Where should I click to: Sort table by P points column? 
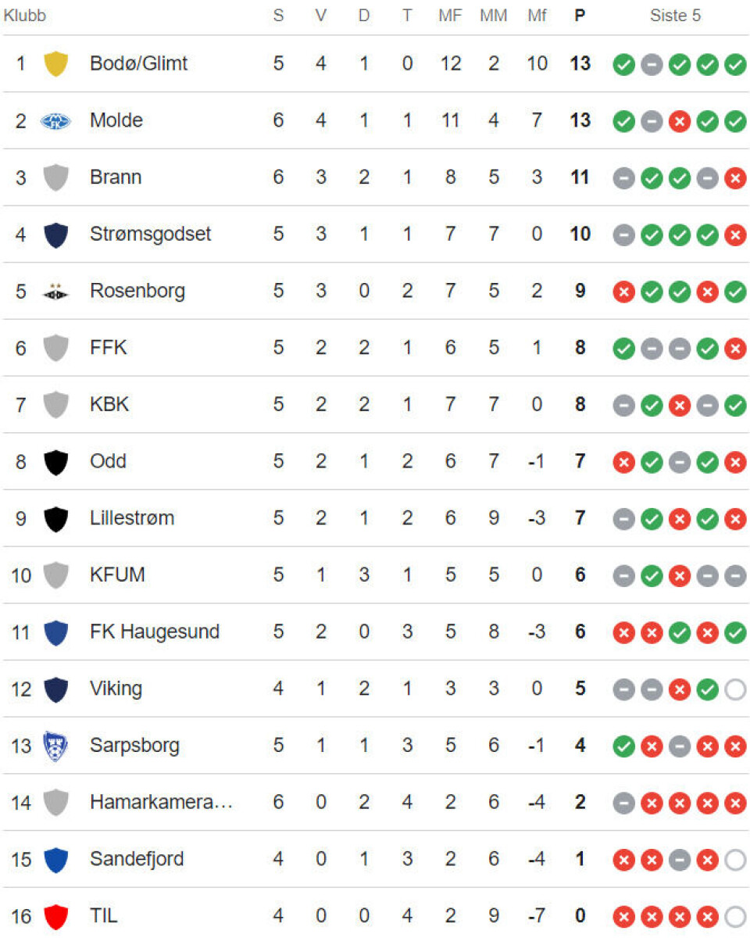point(579,16)
